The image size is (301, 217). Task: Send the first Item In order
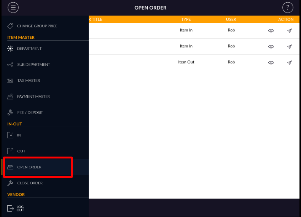(290, 31)
